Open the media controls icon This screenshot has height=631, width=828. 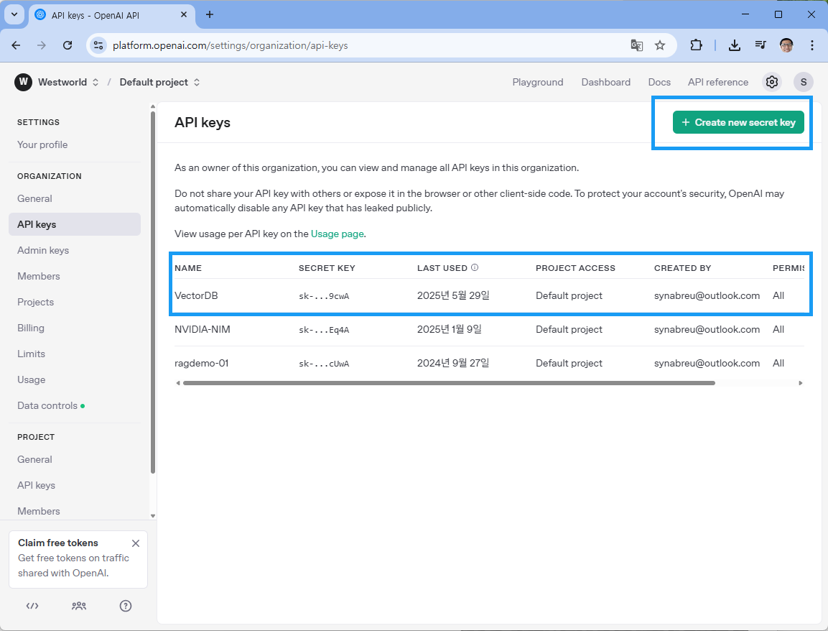click(x=760, y=45)
